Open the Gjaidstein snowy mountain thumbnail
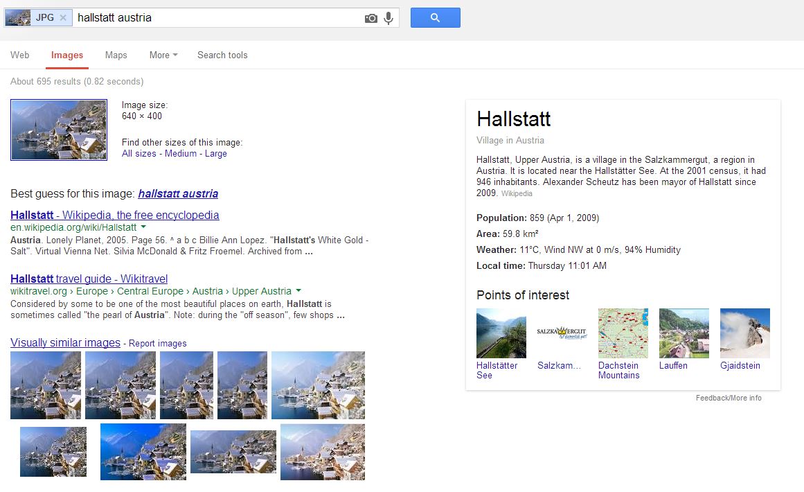 pos(744,333)
